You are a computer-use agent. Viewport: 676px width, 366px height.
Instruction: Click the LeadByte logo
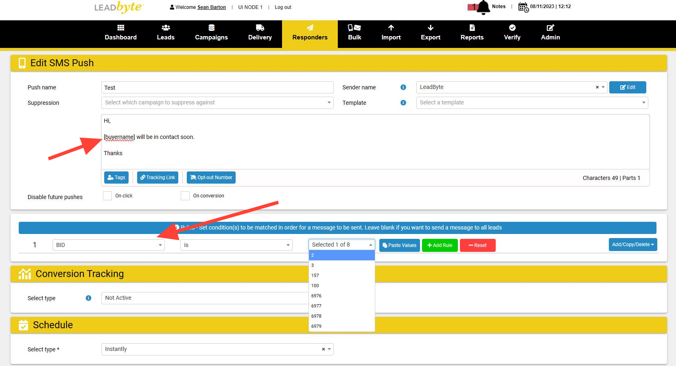coord(118,7)
